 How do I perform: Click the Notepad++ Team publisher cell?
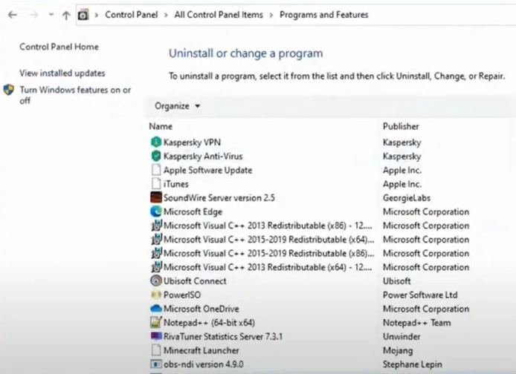click(x=416, y=323)
